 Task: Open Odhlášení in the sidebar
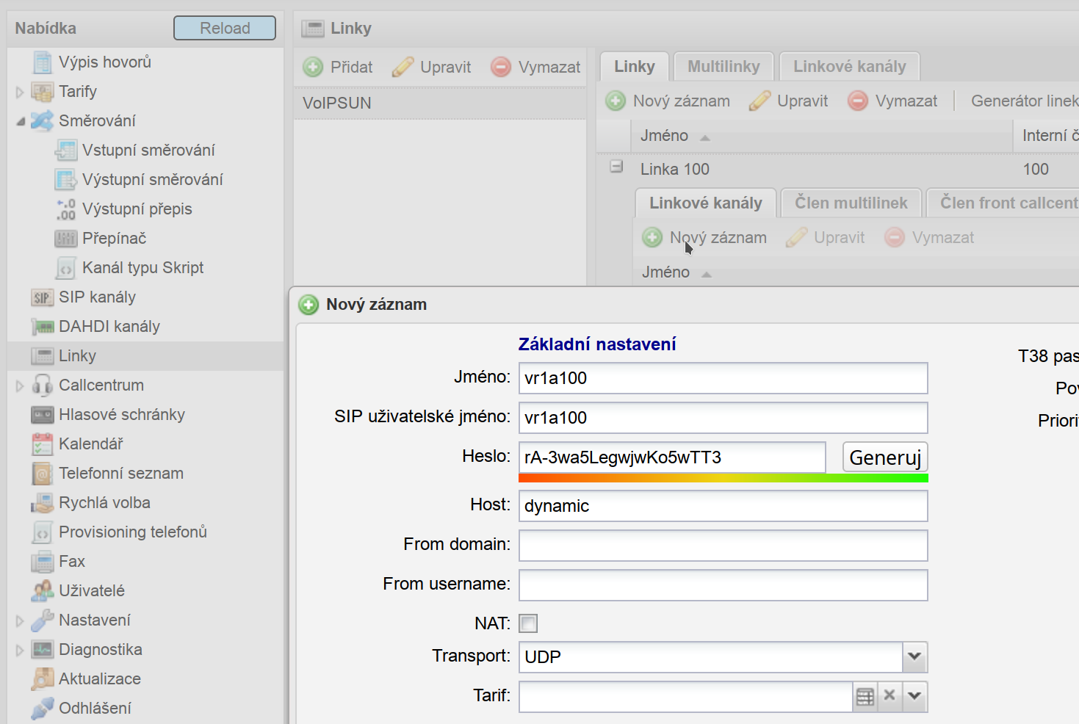(95, 709)
